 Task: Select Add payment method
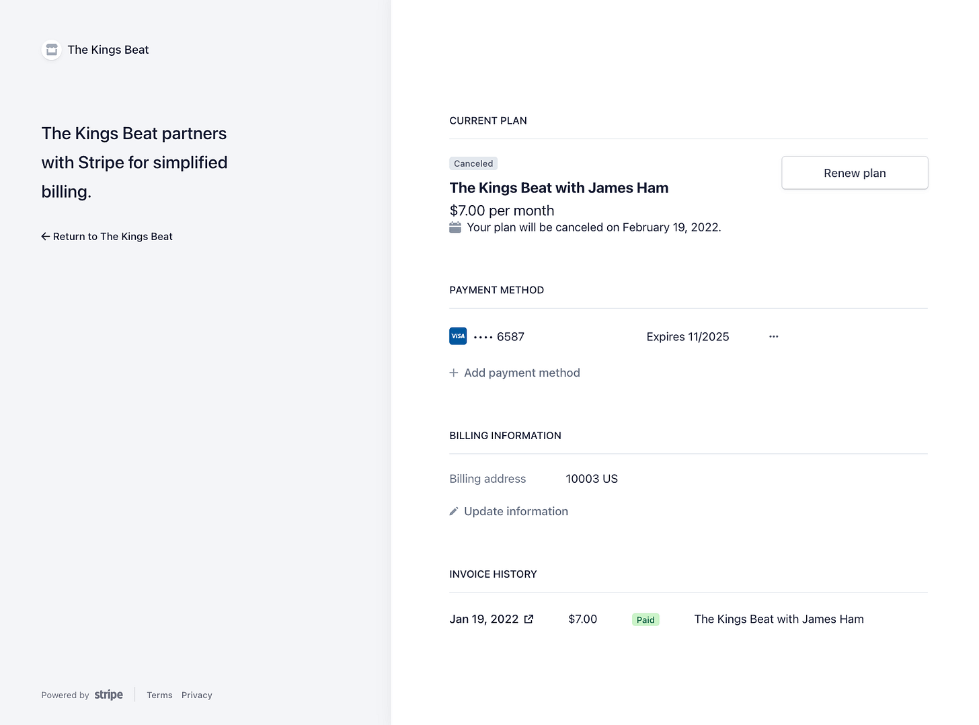(515, 373)
